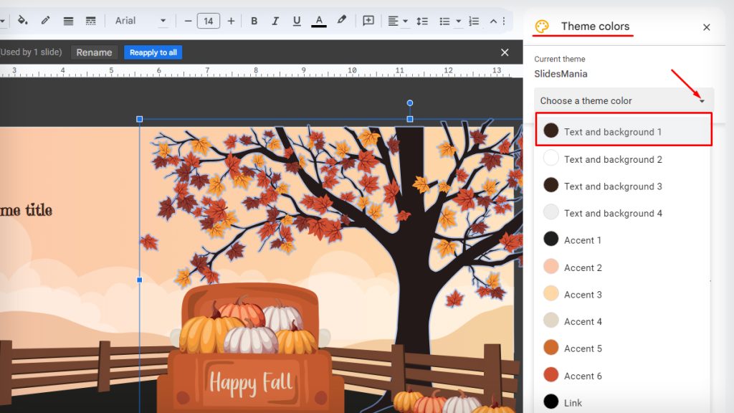Toggle italic formatting
734x413 pixels.
pyautogui.click(x=275, y=21)
